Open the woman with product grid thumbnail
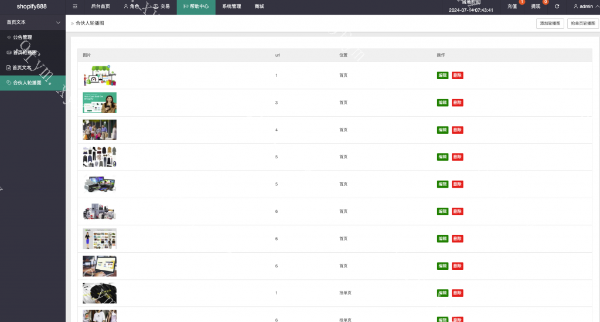Viewport: 600px width, 322px height. 100,239
